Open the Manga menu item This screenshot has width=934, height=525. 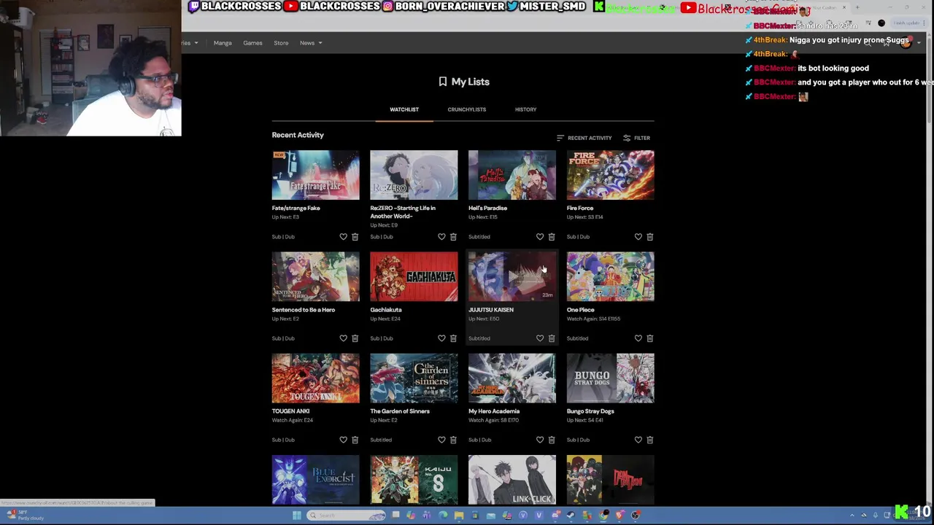(x=223, y=43)
